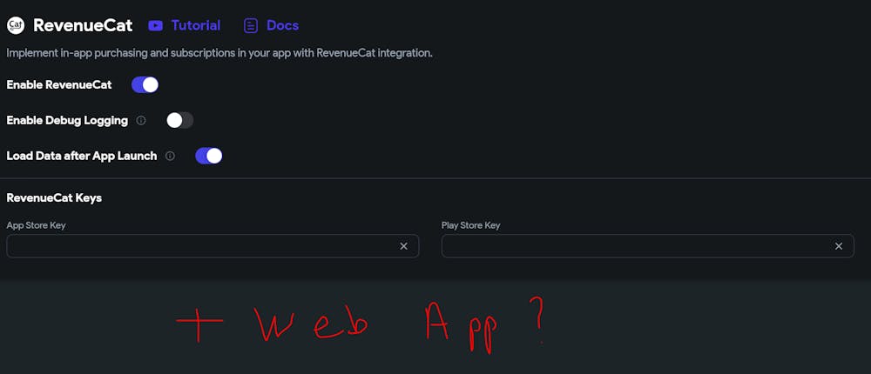Viewport: 871px width, 374px height.
Task: Click the RevenueCat Keys section heading
Action: click(54, 198)
